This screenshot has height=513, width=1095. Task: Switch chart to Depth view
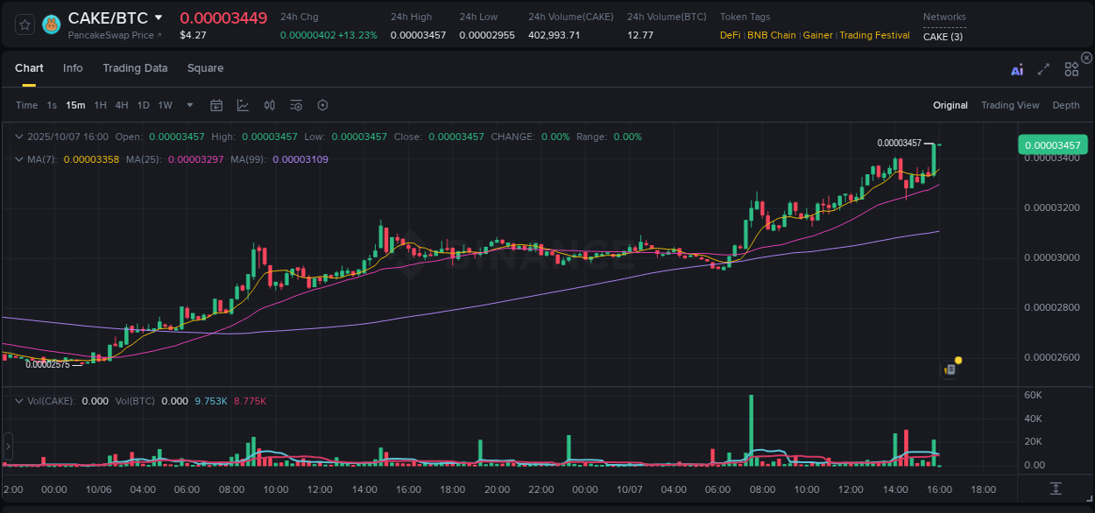pos(1065,105)
